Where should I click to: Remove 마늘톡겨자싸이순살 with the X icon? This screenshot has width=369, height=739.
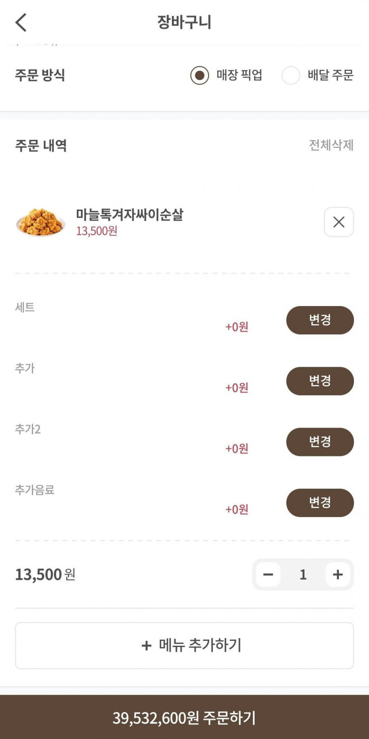(x=339, y=222)
